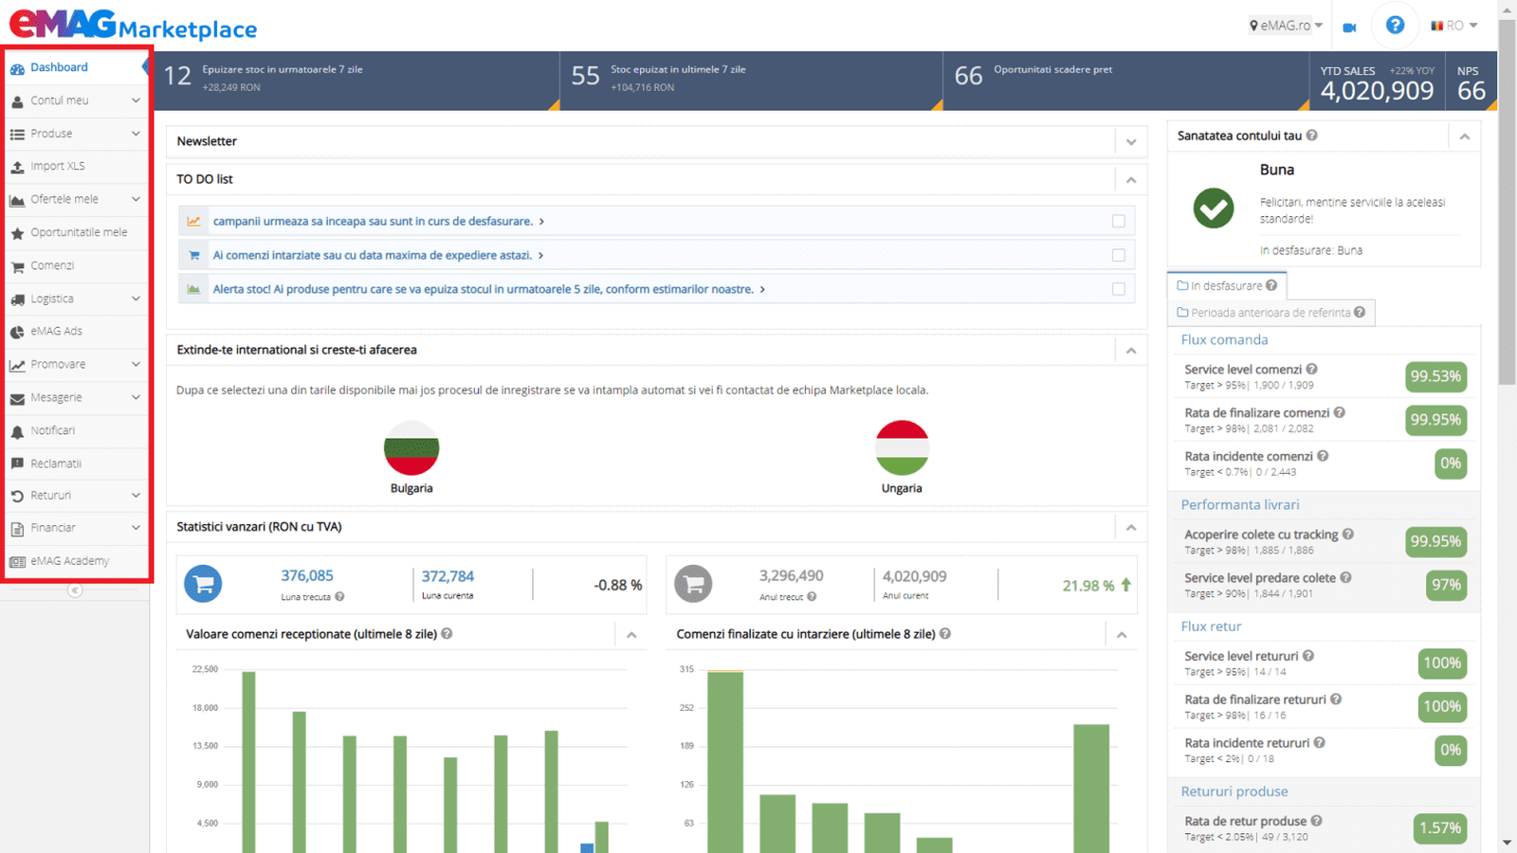Open the campanii urmeaza sa inceapa link
1517x853 pixels.
coord(373,221)
